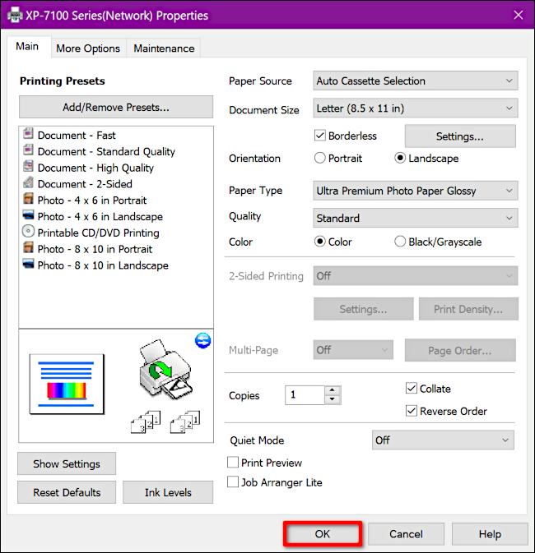Click the Photo 8 x 10 Portrait preset icon
535x553 pixels.
(x=28, y=247)
